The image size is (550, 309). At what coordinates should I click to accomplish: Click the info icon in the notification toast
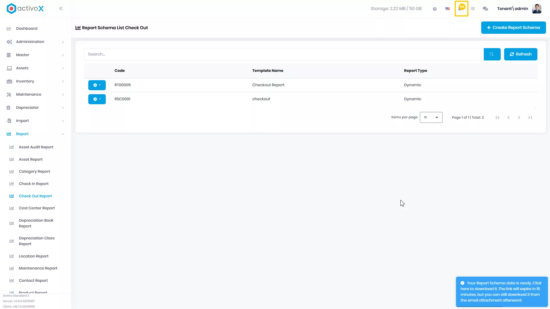tap(462, 283)
